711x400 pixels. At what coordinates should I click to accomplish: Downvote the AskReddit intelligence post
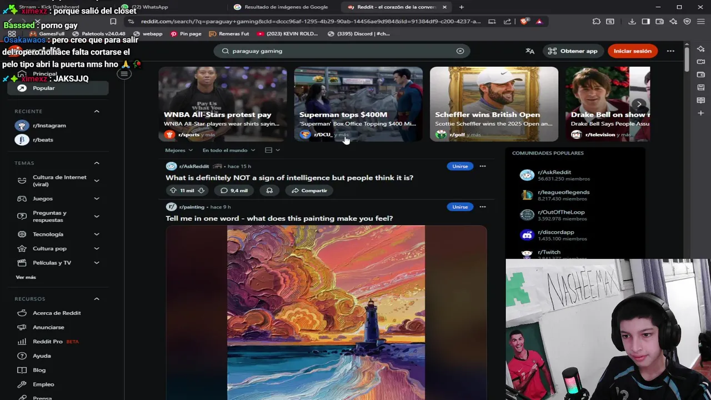click(201, 191)
